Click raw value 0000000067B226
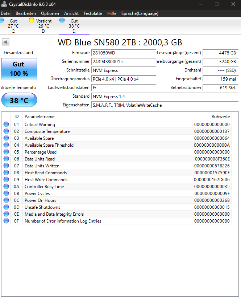The image size is (241, 297). tap(212, 166)
